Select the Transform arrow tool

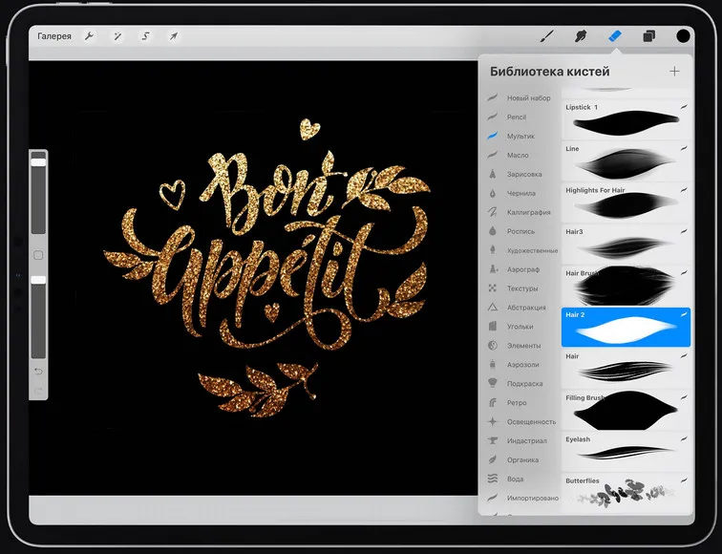174,36
